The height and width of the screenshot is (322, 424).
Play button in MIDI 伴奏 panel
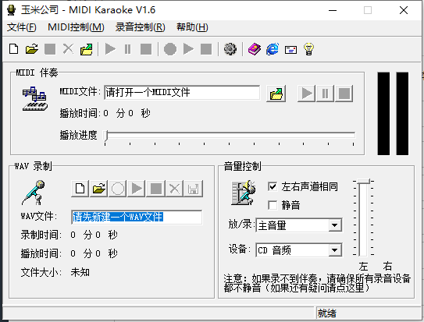coord(306,94)
